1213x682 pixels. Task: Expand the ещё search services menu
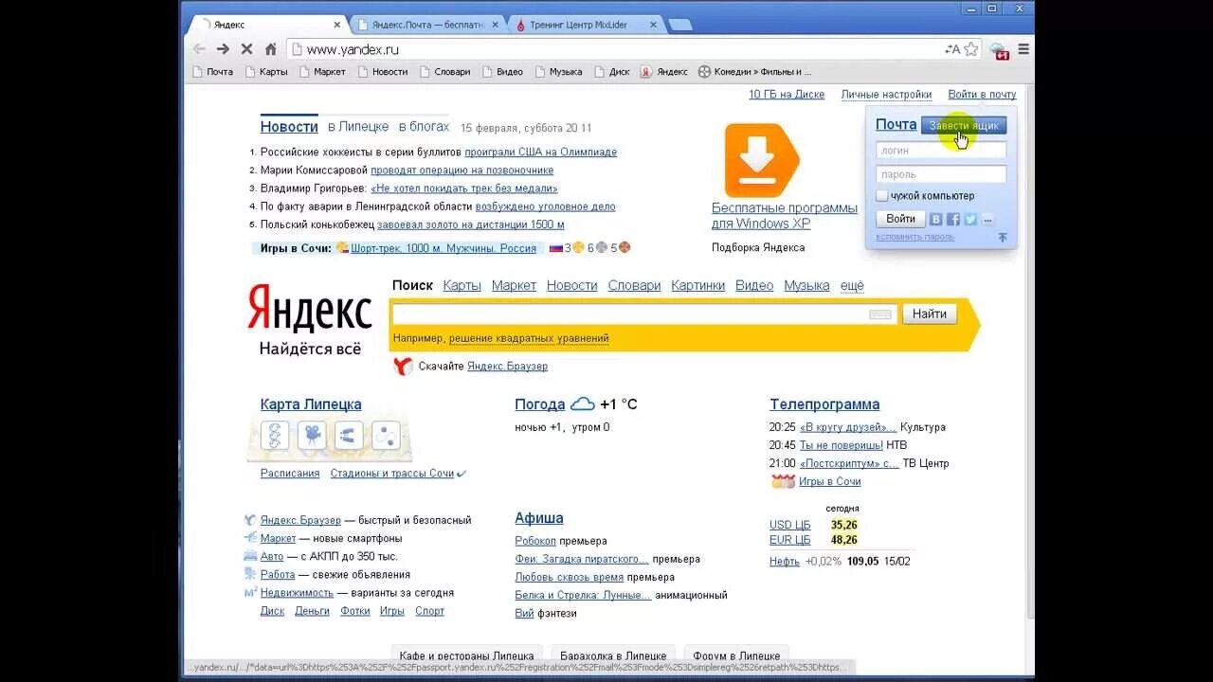(x=852, y=285)
